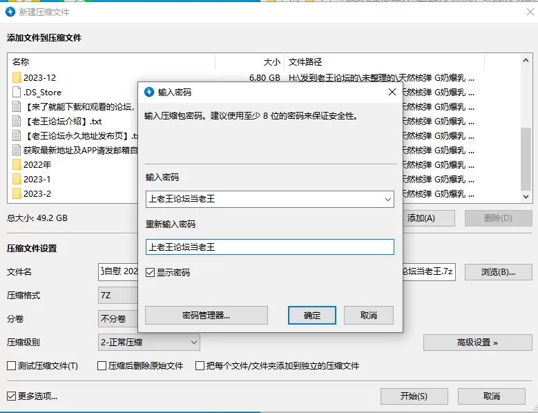Viewport: 538px width, 413px height.
Task: Select the 6.80 GB size cell
Action: pyautogui.click(x=265, y=78)
